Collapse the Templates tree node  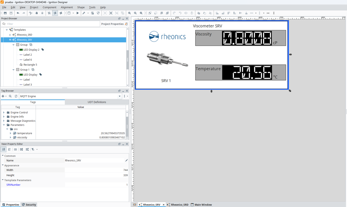[7, 30]
